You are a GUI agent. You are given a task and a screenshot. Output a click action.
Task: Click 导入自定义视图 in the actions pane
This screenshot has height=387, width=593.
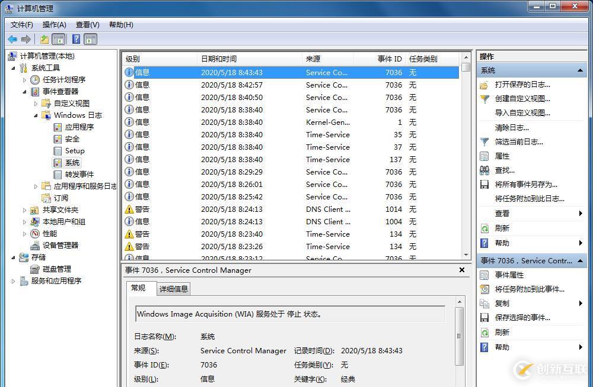[x=522, y=113]
